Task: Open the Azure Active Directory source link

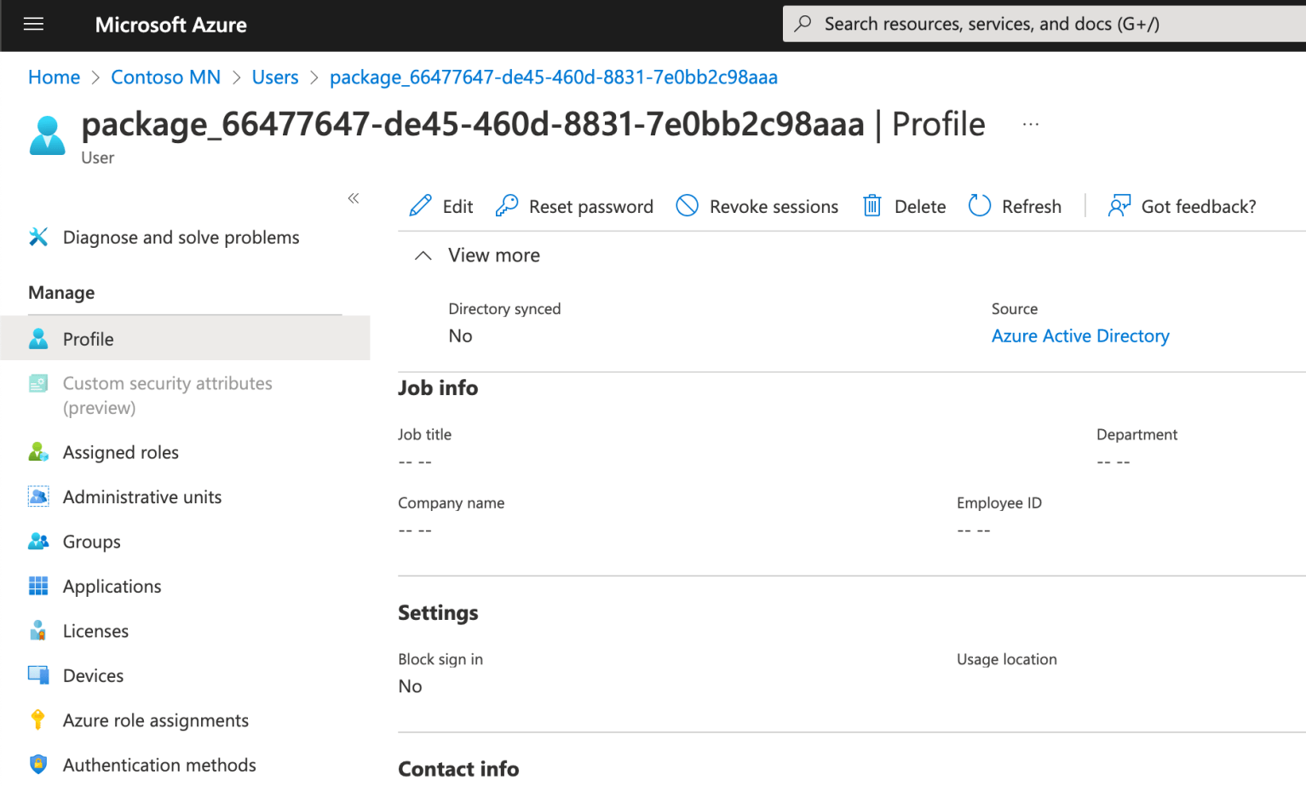Action: (x=1079, y=336)
